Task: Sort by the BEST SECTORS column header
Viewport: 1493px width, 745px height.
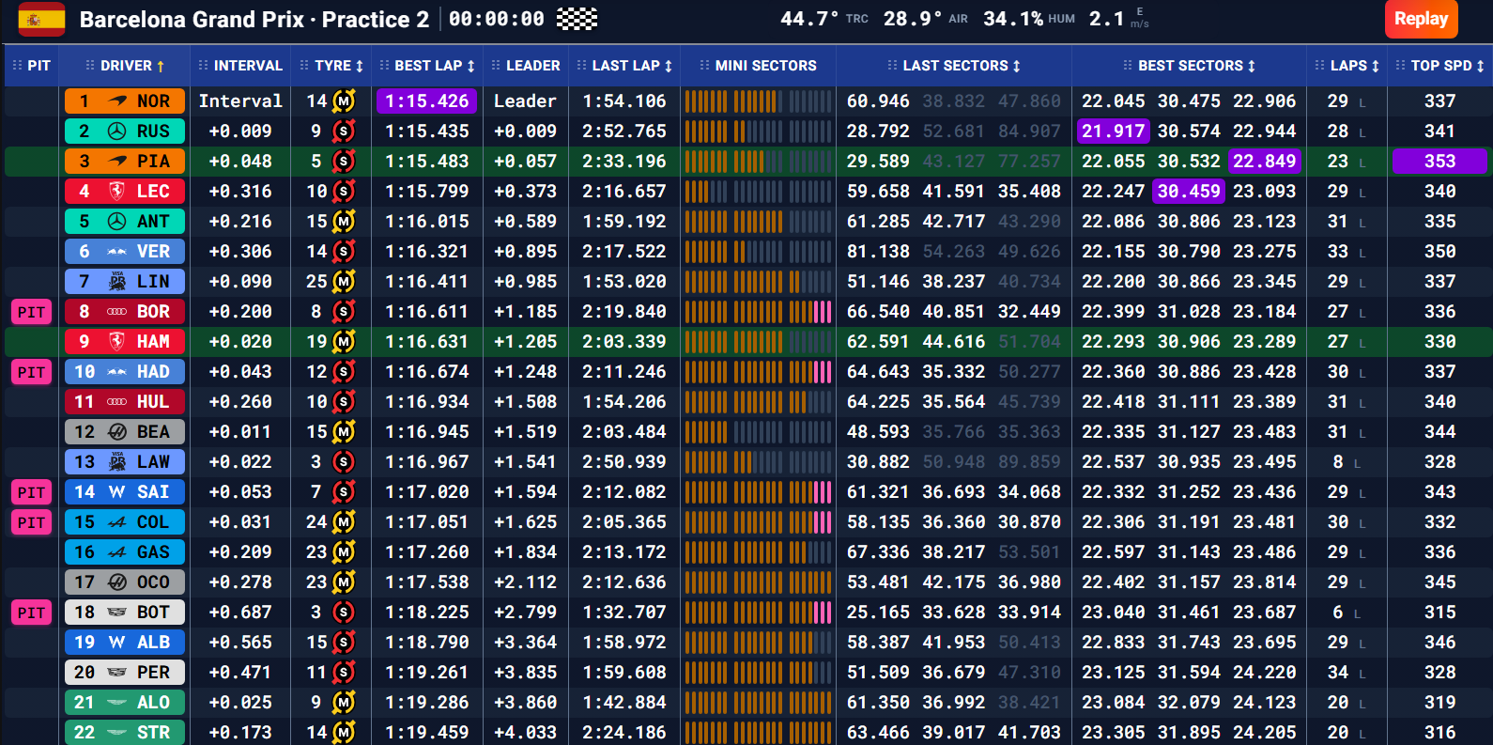Action: tap(1190, 66)
